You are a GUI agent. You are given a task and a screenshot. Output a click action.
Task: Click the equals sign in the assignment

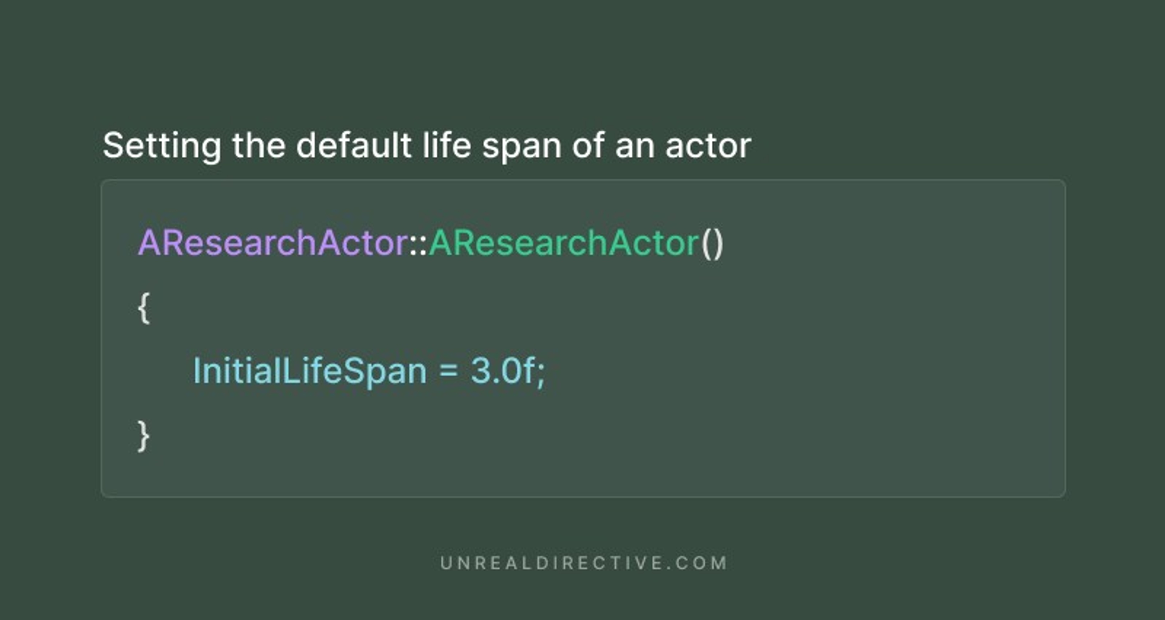448,371
